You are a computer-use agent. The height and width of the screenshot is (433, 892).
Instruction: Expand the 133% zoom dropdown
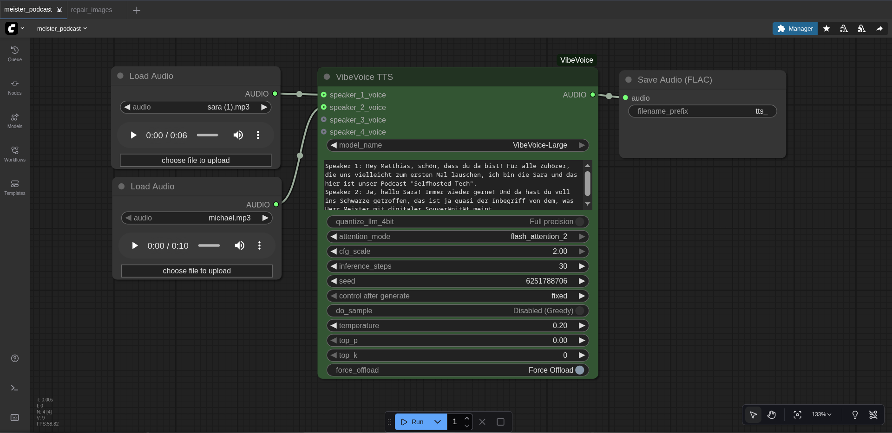coord(821,414)
